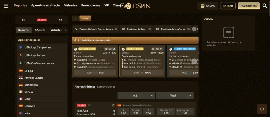Image resolution: width=270 pixels, height=117 pixels.
Task: Show live events via EN VIVO badge
Action: pyautogui.click(x=42, y=20)
